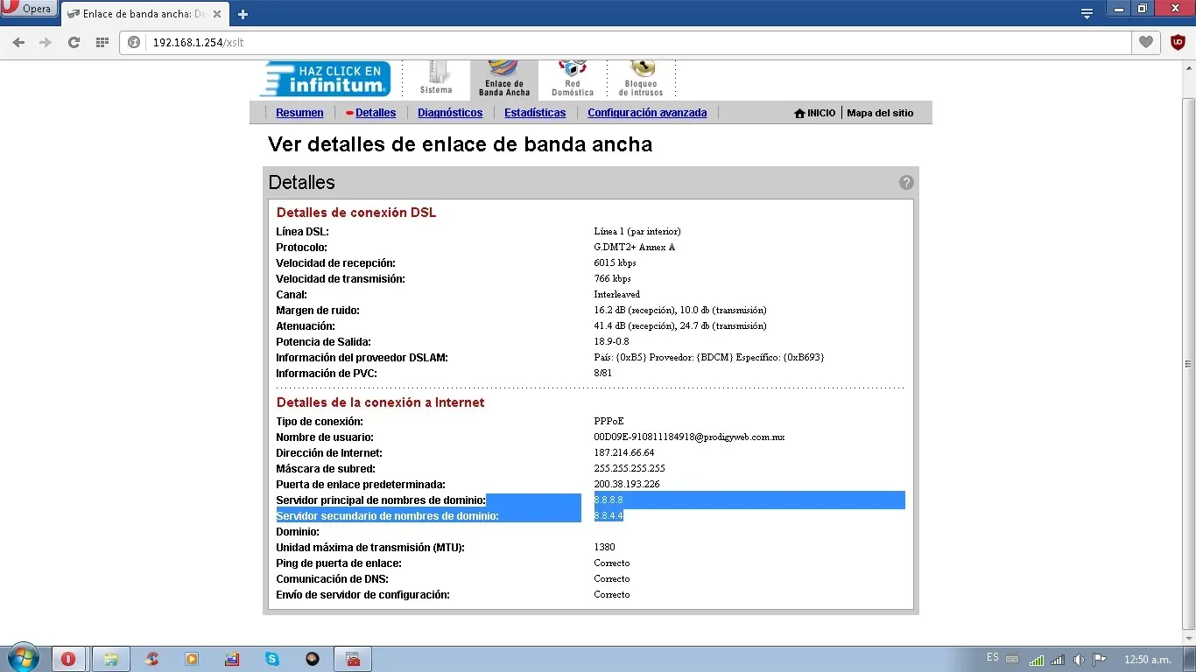Viewport: 1196px width, 672px height.
Task: Open Speed Dial grid icon
Action: [x=102, y=42]
